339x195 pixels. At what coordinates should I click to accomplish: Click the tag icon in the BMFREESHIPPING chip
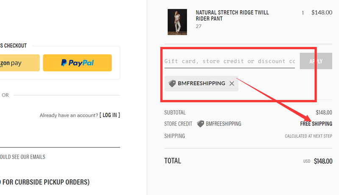172,84
